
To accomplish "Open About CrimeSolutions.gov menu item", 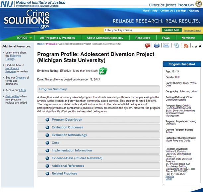I will coord(105,38).
